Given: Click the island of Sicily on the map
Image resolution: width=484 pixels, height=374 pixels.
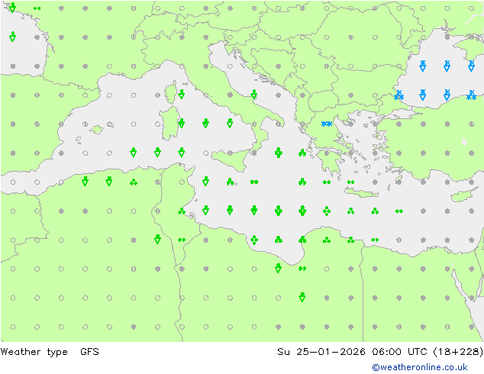Looking at the screenshot, I should tap(230, 159).
